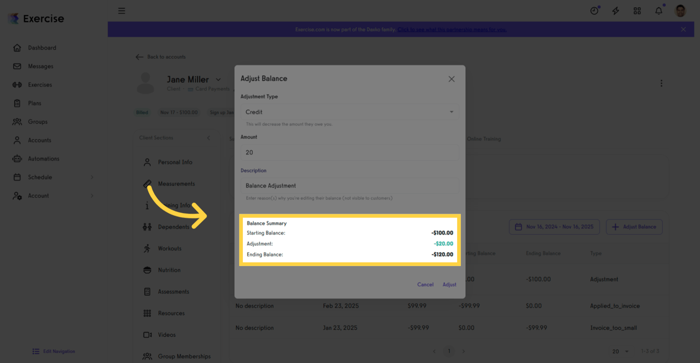Open the Measurements pencil icon
The image size is (700, 363).
[147, 183]
